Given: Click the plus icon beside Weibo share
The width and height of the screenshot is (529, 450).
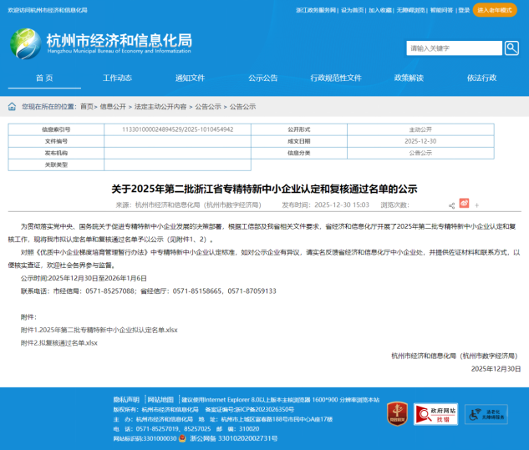Looking at the screenshot, I should coord(476,205).
